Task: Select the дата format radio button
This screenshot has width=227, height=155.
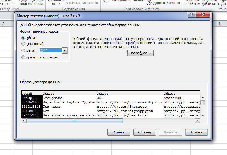Action: click(23, 51)
